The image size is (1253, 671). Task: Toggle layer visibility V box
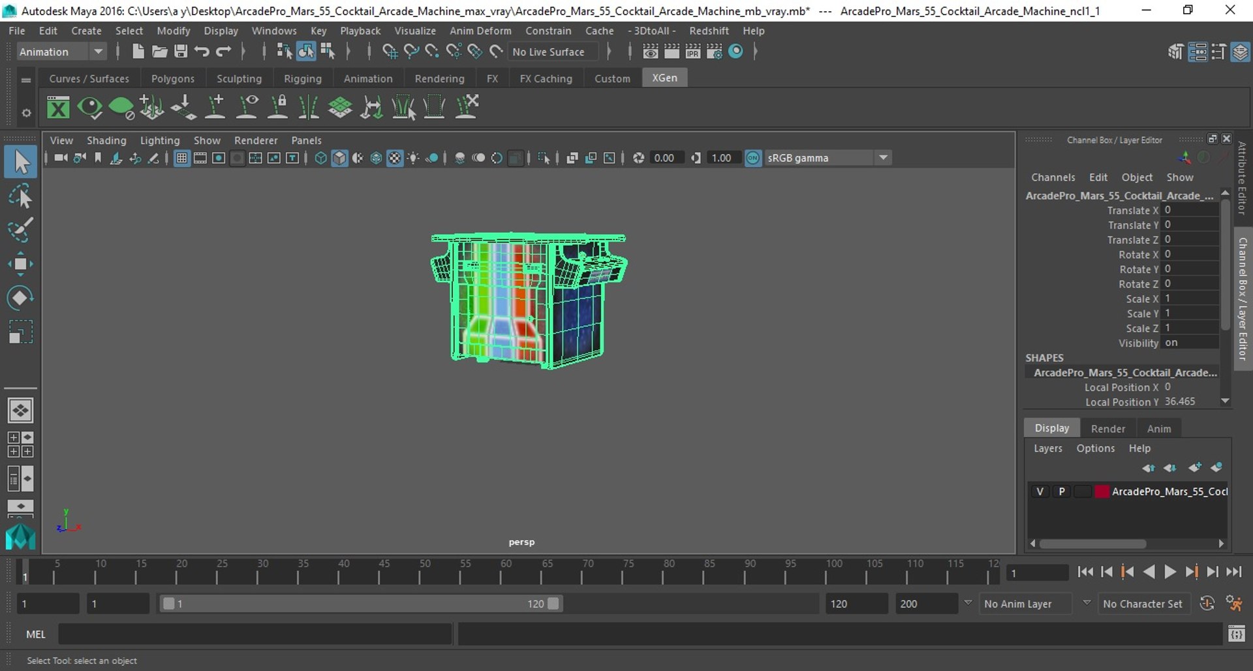pos(1040,492)
